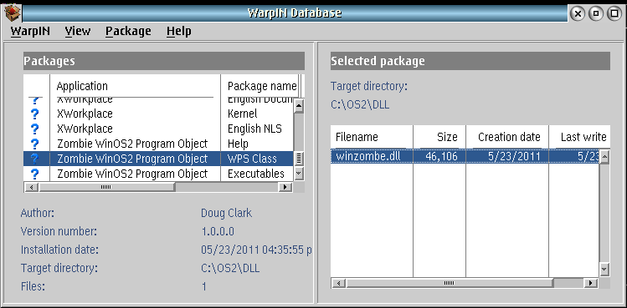This screenshot has height=308, width=627.
Task: Select the winzombe.dll file row
Action: (x=465, y=156)
